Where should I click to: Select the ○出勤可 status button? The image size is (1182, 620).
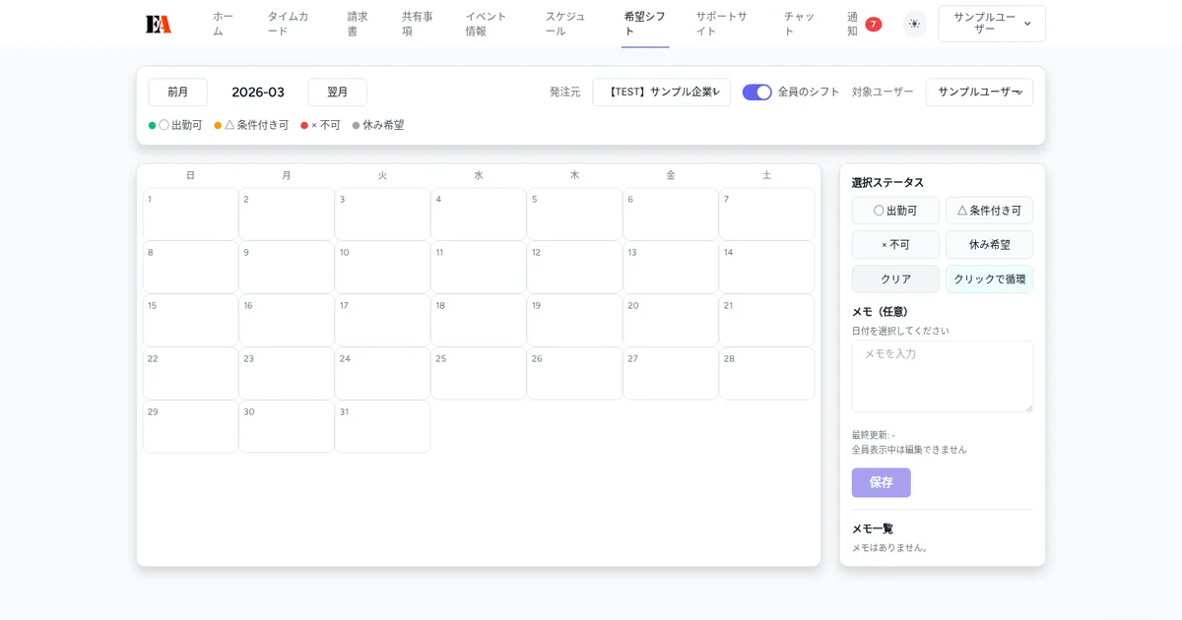pyautogui.click(x=895, y=210)
